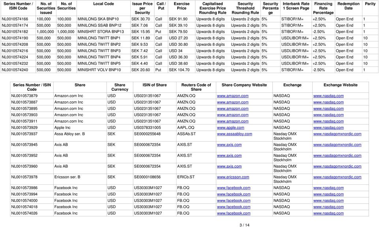The image size is (379, 227).
Task: Open nasdaqomxnordic.com link in Assa Abloy row
Action: (x=337, y=134)
